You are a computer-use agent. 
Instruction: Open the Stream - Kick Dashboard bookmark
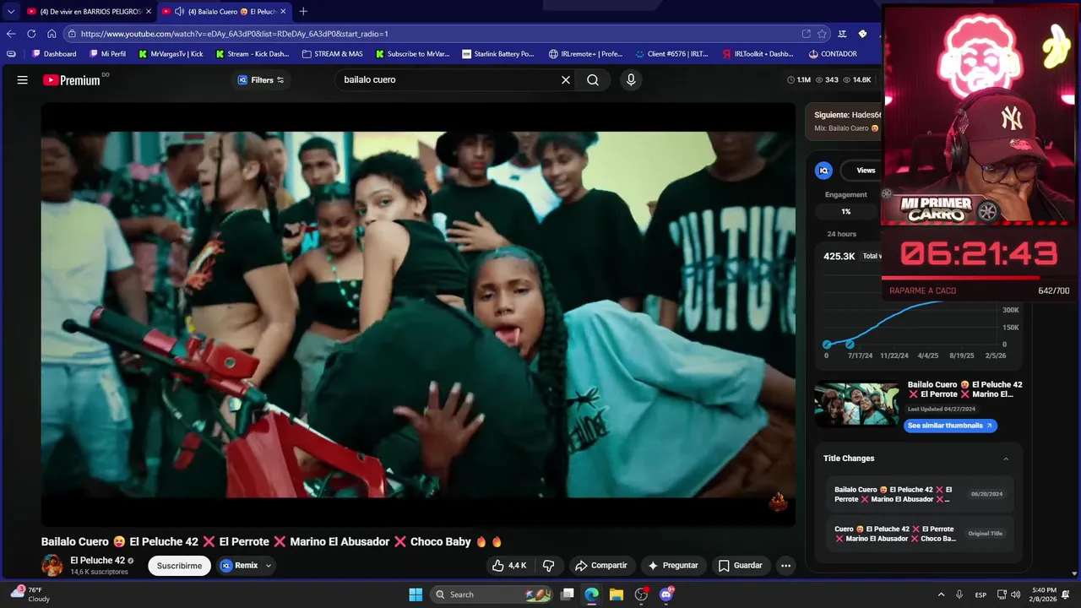pos(252,54)
